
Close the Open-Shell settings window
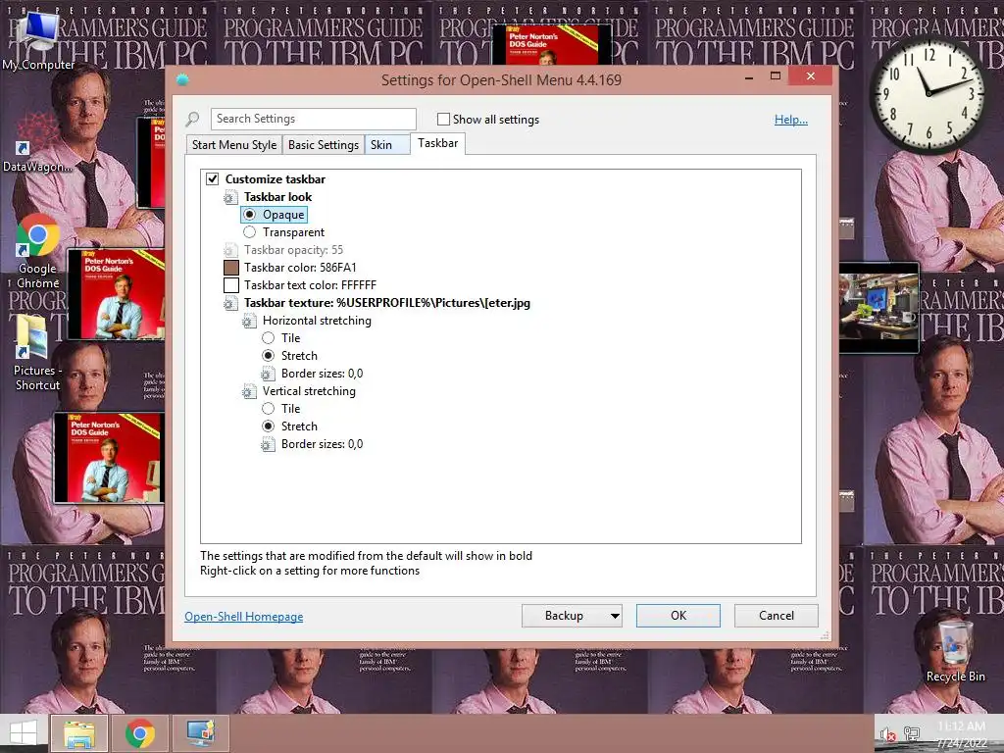click(811, 76)
